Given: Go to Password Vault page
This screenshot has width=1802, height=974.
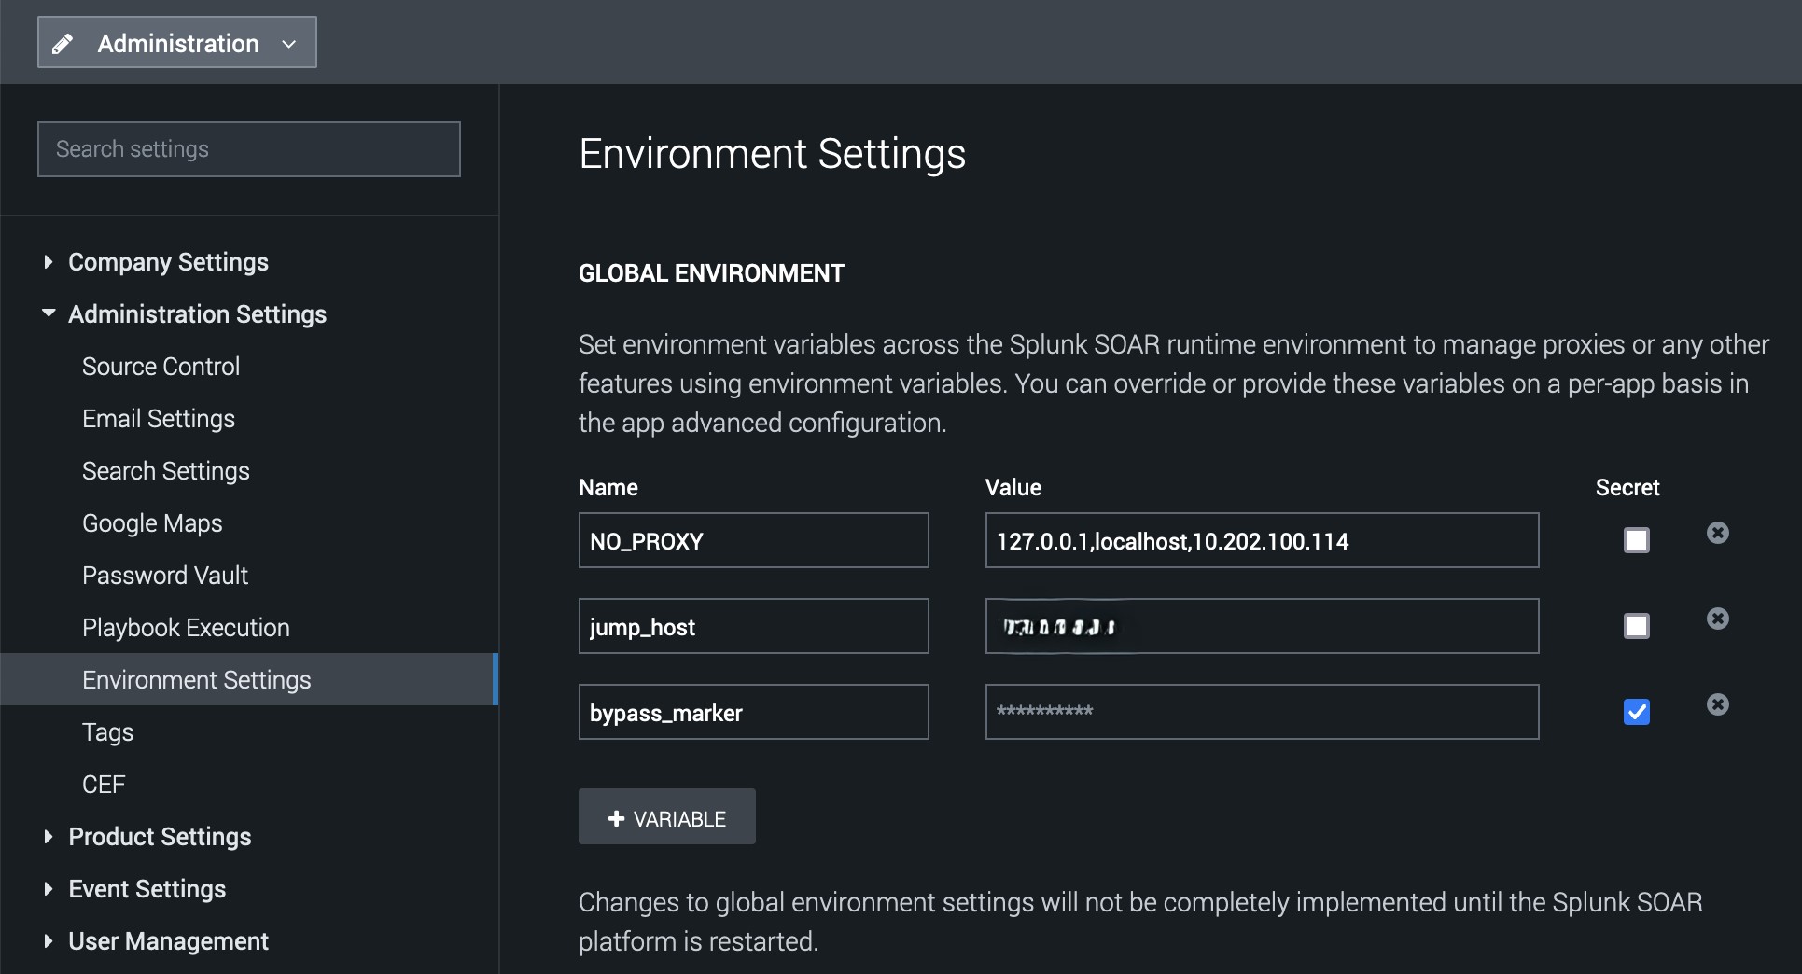Looking at the screenshot, I should (x=165, y=576).
